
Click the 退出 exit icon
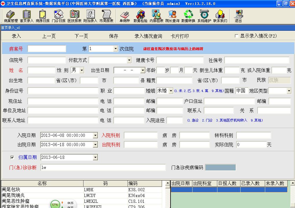(238, 16)
